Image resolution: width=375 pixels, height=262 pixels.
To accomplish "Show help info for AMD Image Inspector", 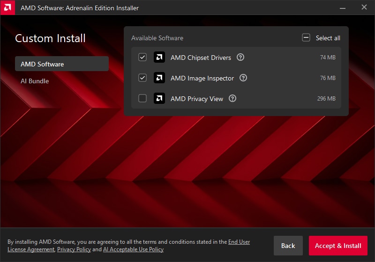I will [243, 78].
